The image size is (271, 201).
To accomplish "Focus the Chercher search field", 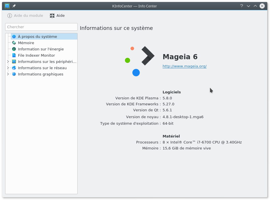I will pyautogui.click(x=41, y=27).
